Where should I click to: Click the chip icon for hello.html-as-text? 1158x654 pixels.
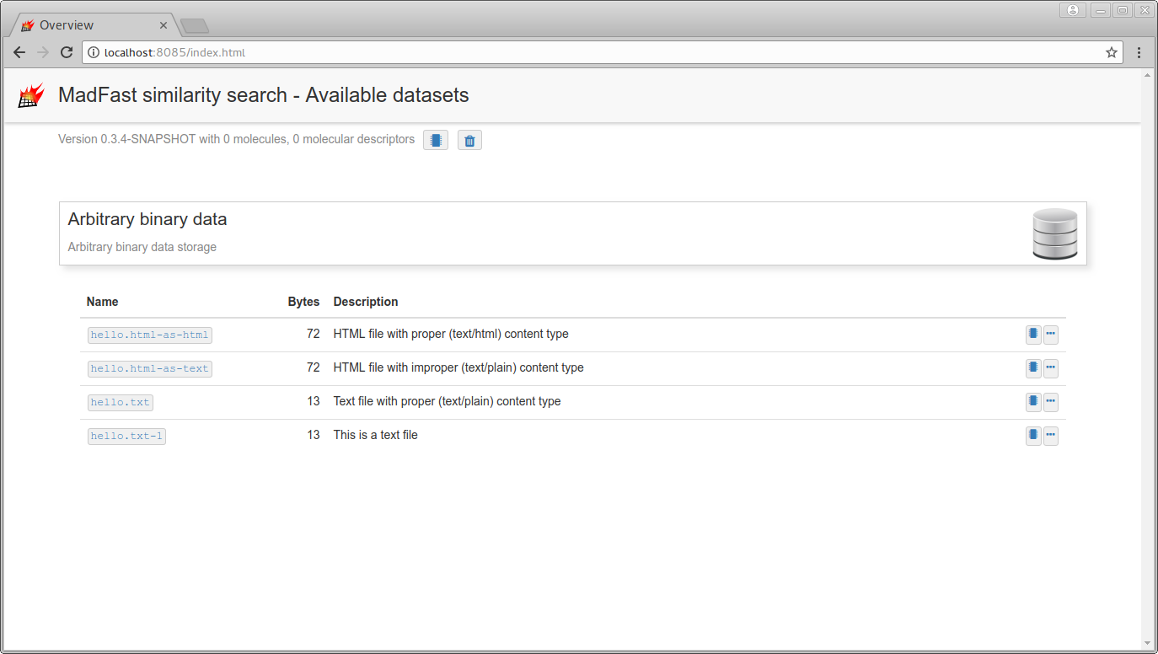tap(1032, 368)
